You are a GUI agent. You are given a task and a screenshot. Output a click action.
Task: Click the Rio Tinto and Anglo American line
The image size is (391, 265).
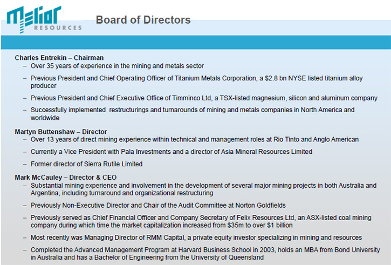[195, 139]
